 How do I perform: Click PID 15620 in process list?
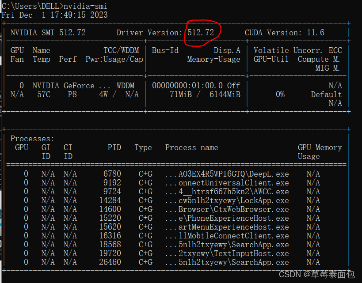point(110,227)
